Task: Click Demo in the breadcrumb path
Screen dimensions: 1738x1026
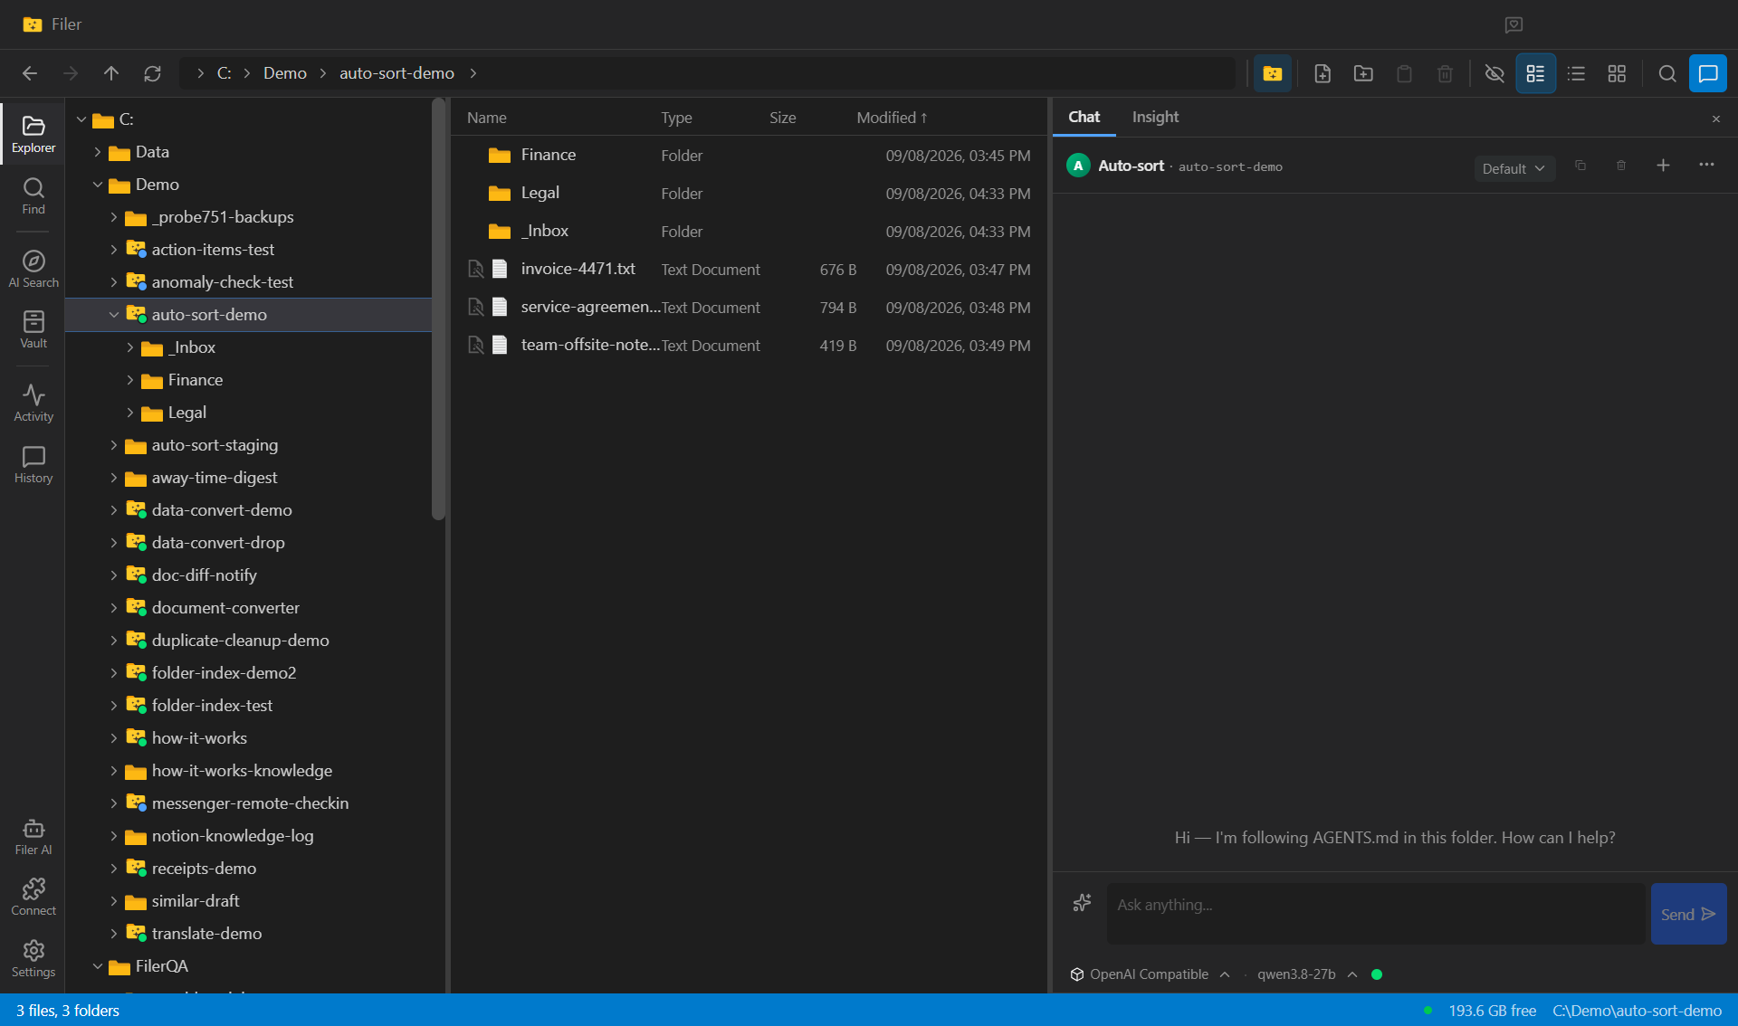Action: pos(285,73)
